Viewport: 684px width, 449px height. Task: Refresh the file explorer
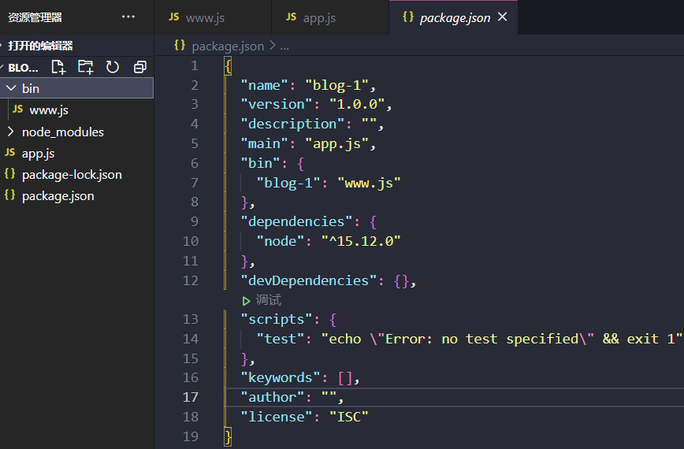click(x=113, y=67)
